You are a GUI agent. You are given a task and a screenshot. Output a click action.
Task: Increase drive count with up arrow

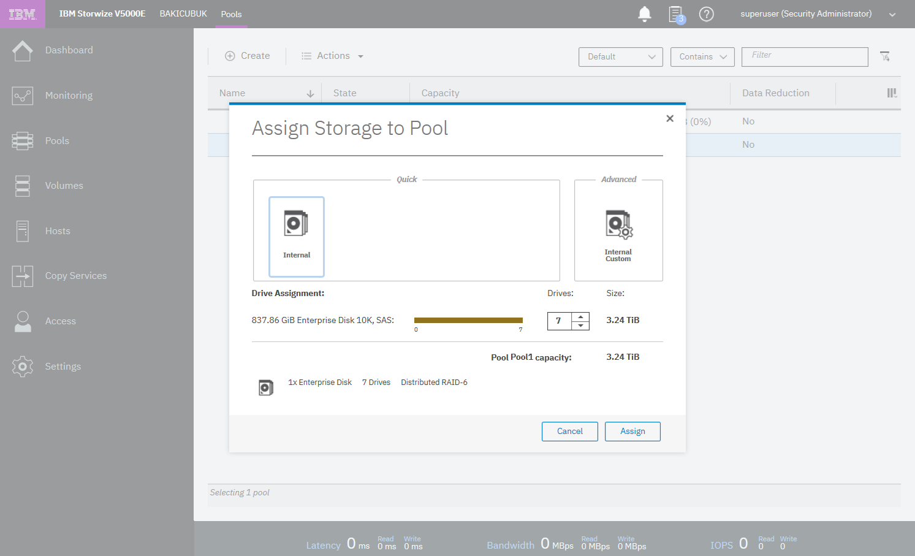coord(580,317)
